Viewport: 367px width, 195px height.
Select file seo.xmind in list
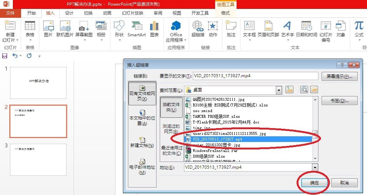tap(203, 111)
